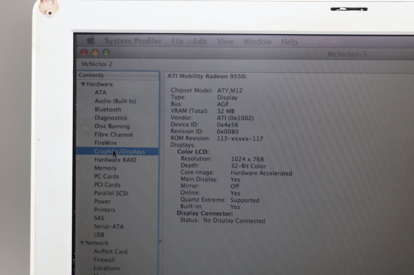Open the File menu
The image size is (414, 275).
point(177,41)
